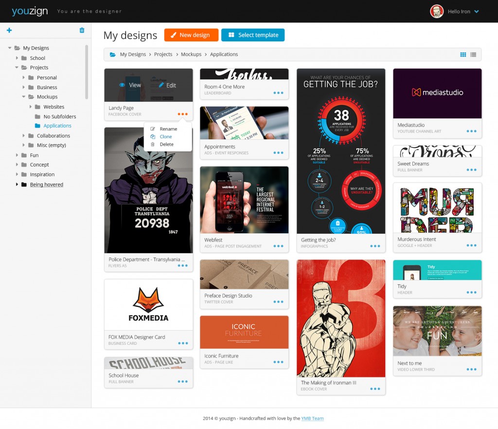
Task: Open the YMB Team link in the footer
Action: [x=313, y=418]
